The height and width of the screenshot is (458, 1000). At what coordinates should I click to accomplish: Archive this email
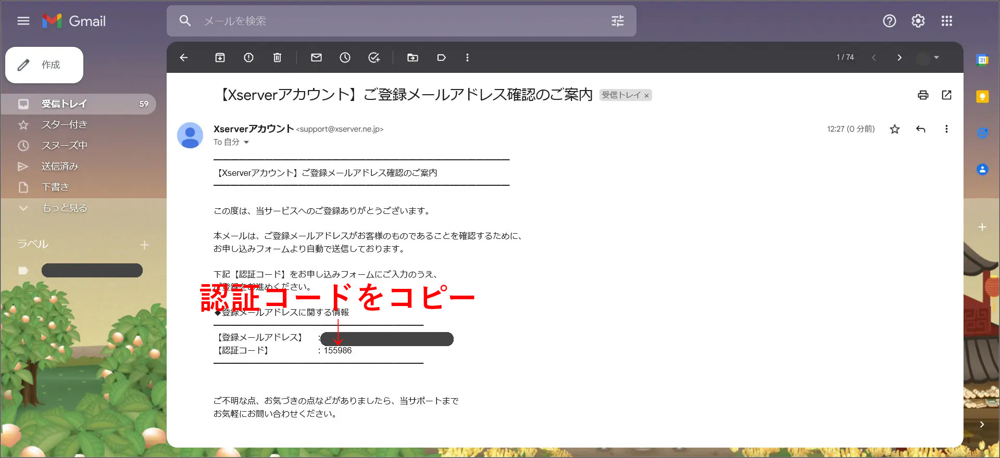tap(220, 57)
